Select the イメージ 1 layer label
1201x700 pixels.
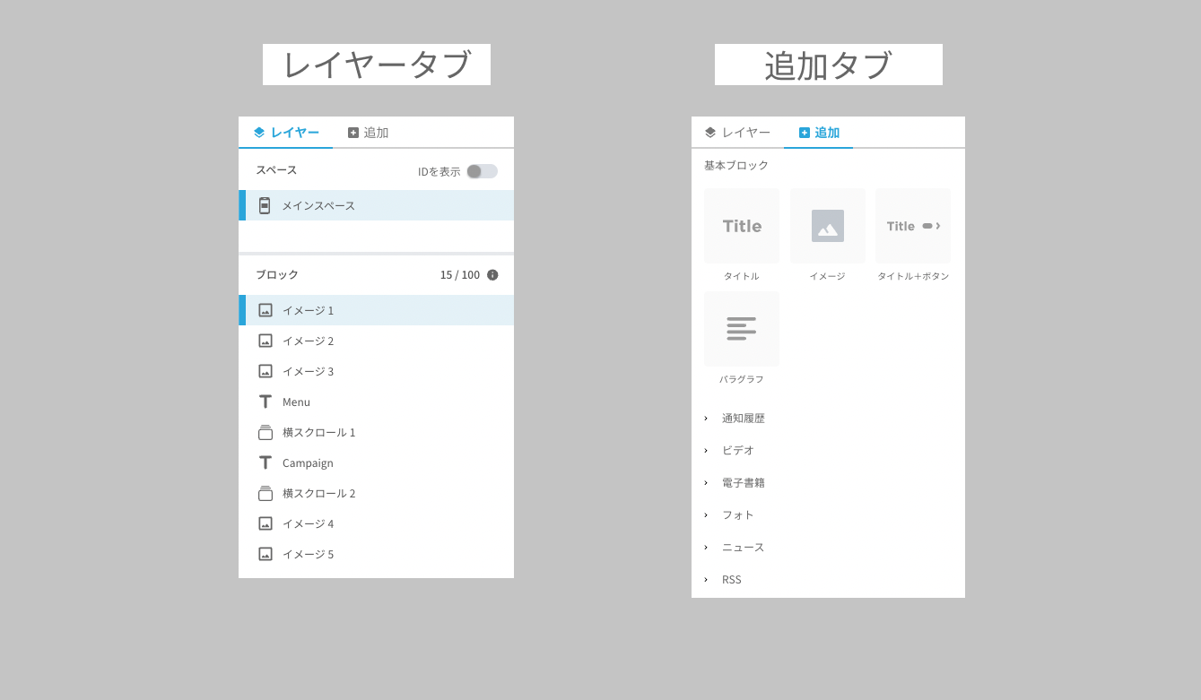coord(308,311)
